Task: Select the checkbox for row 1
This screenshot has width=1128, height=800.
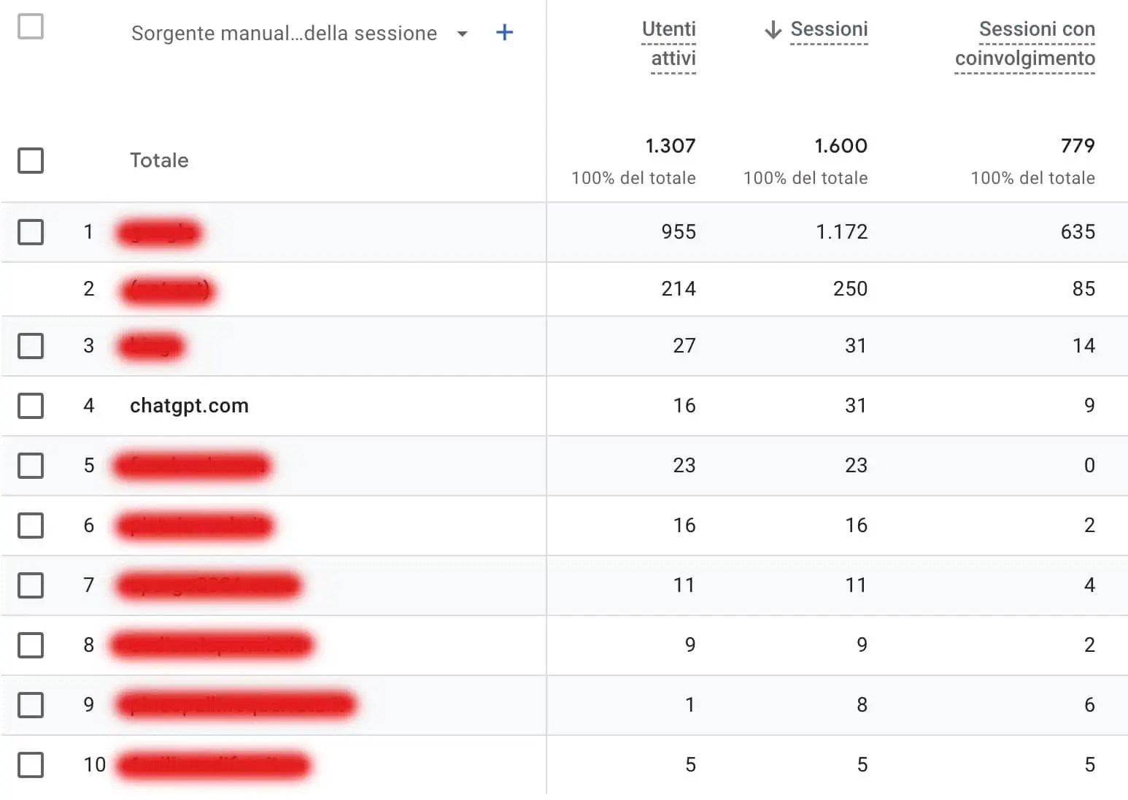Action: click(x=31, y=232)
